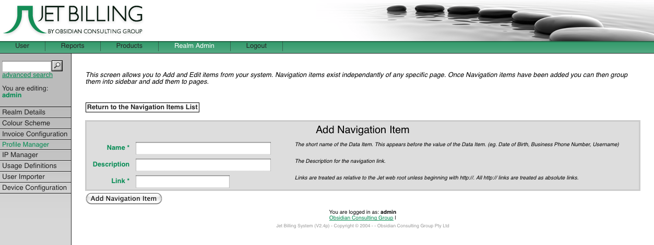
Task: Select Usage Definitions in sidebar
Action: click(29, 166)
